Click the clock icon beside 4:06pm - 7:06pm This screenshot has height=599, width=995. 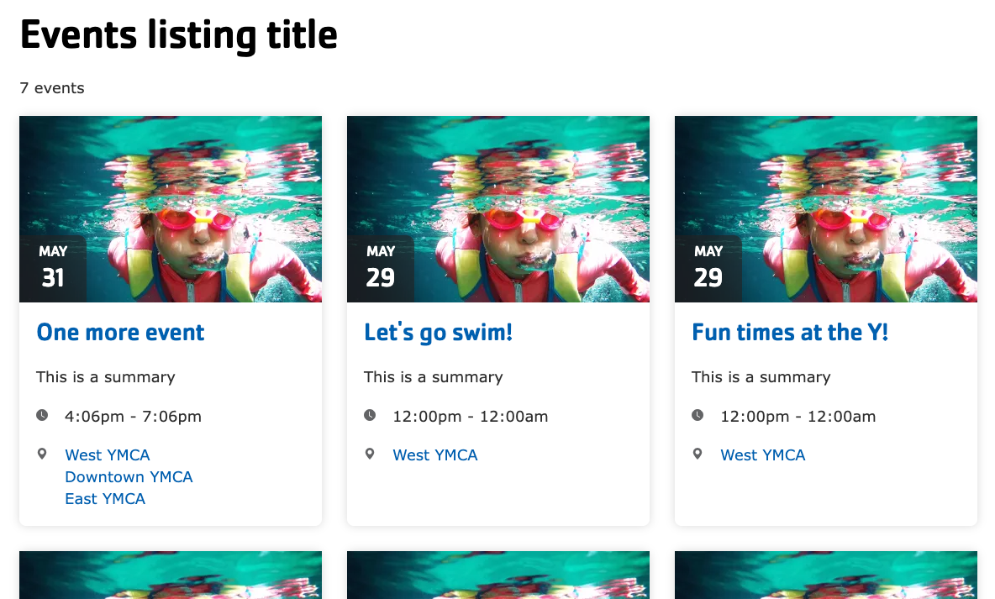point(42,416)
